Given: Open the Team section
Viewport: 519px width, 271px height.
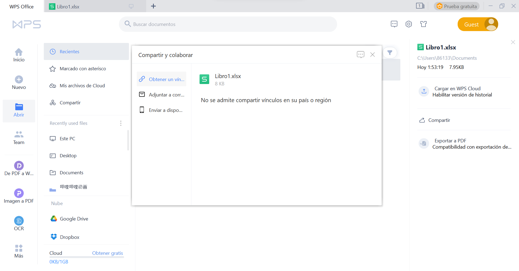Looking at the screenshot, I should [19, 138].
